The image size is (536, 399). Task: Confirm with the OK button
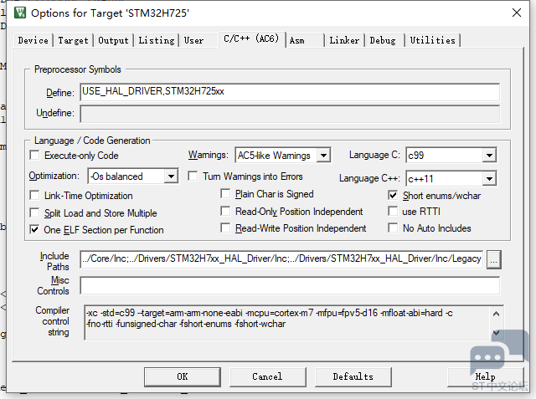coord(183,376)
